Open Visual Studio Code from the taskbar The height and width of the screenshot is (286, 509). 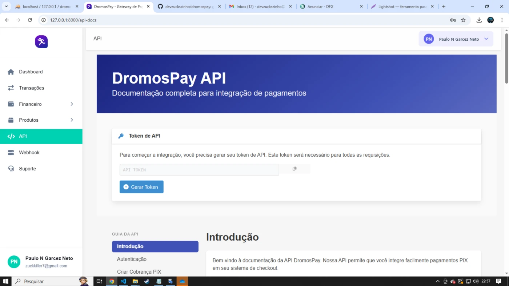[x=123, y=281]
